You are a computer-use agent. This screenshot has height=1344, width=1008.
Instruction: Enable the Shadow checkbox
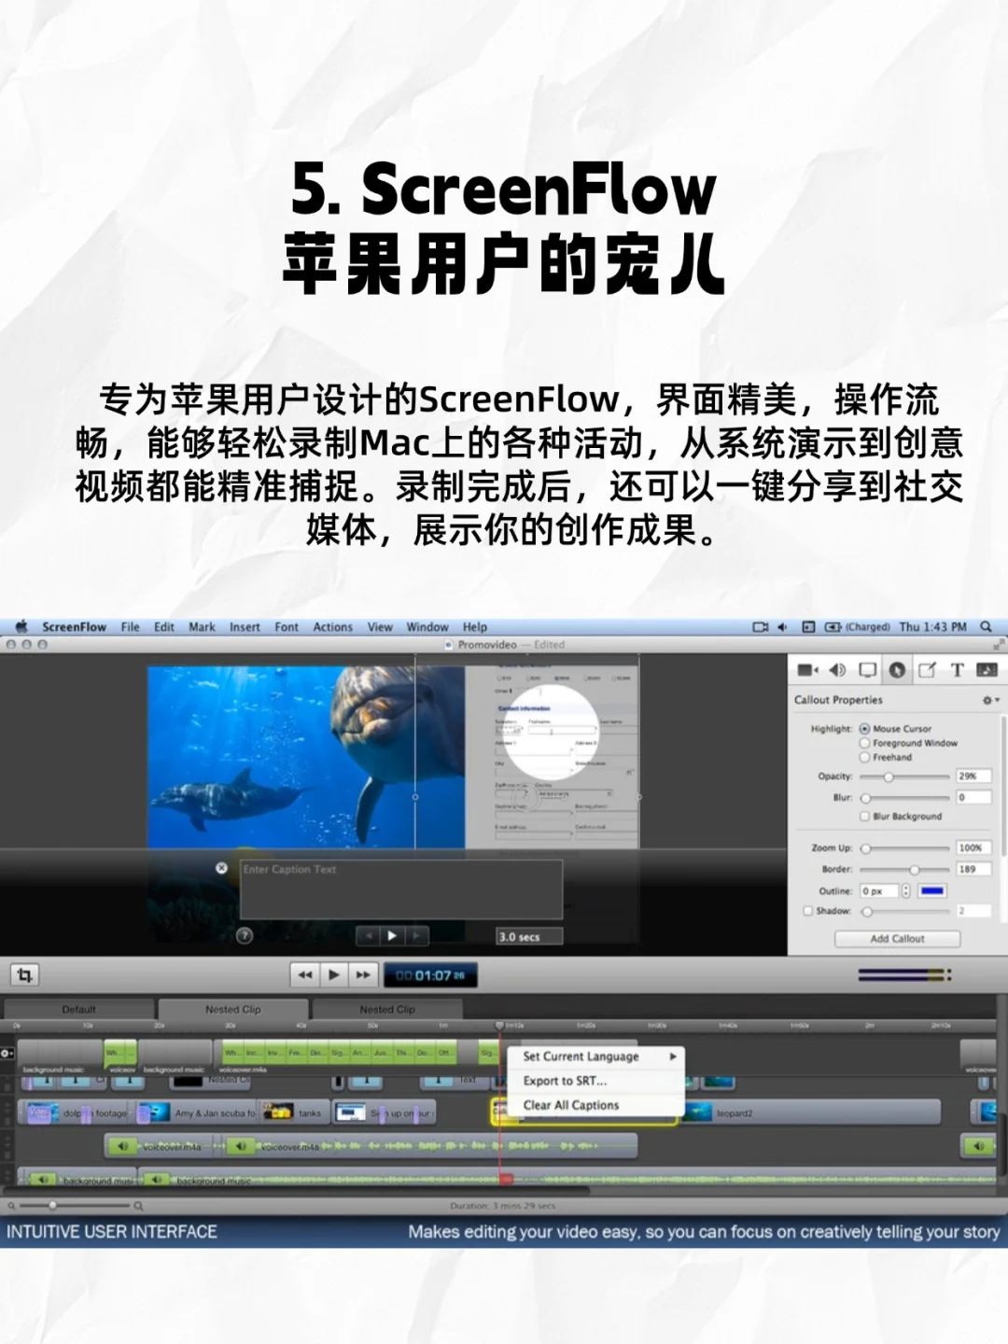(x=807, y=911)
